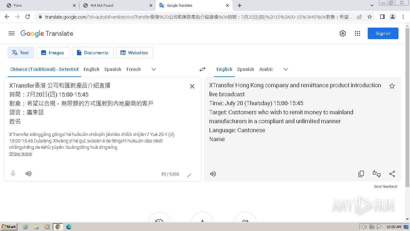Open the Chrome three-dot menu
The height and width of the screenshot is (231, 410).
(x=403, y=17)
